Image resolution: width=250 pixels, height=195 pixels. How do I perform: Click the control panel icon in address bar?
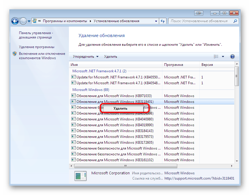[x=34, y=21]
